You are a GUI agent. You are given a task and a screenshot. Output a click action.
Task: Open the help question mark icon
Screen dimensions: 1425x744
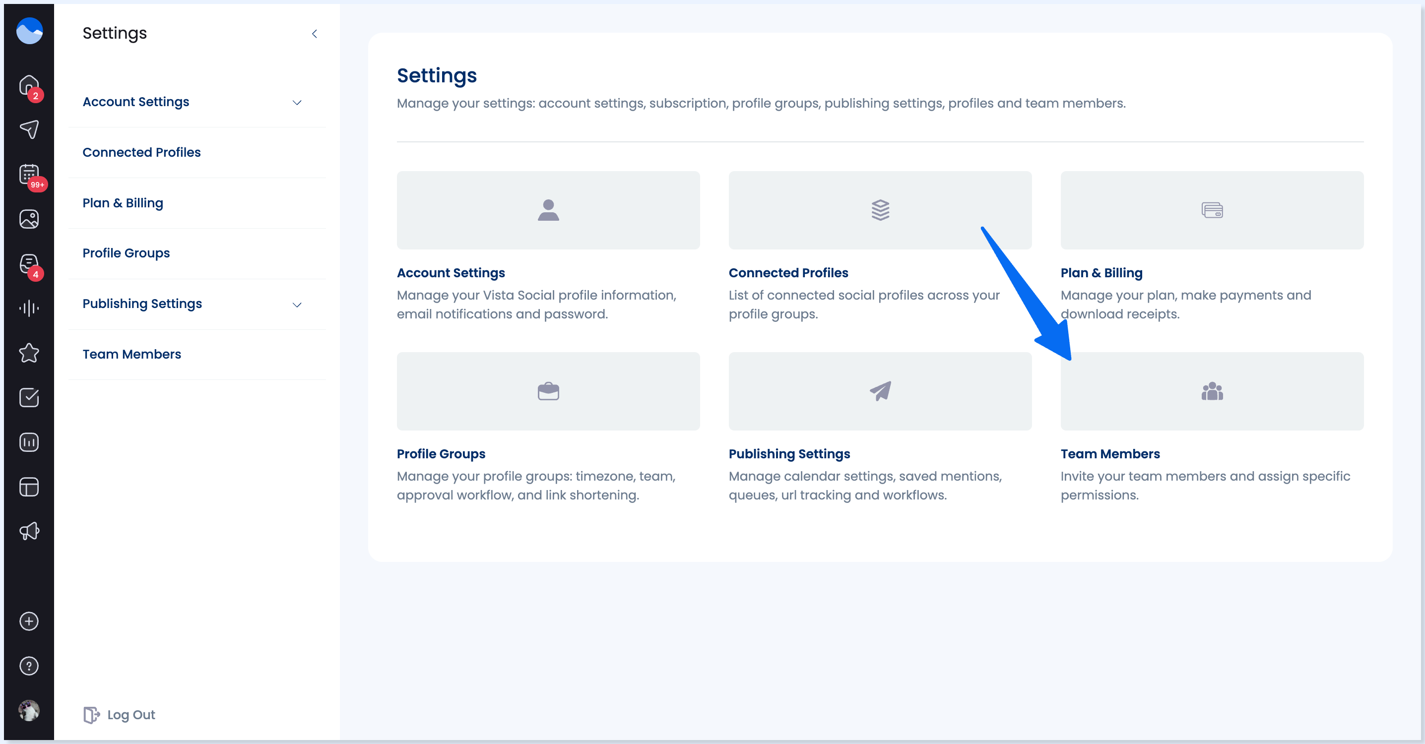click(x=29, y=666)
